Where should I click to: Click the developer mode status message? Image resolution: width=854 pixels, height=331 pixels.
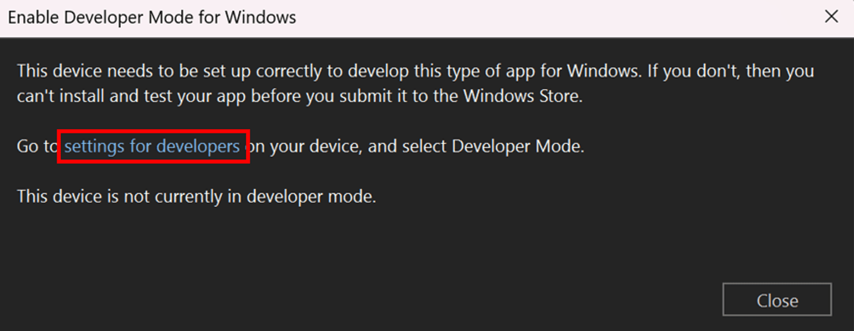[x=196, y=196]
